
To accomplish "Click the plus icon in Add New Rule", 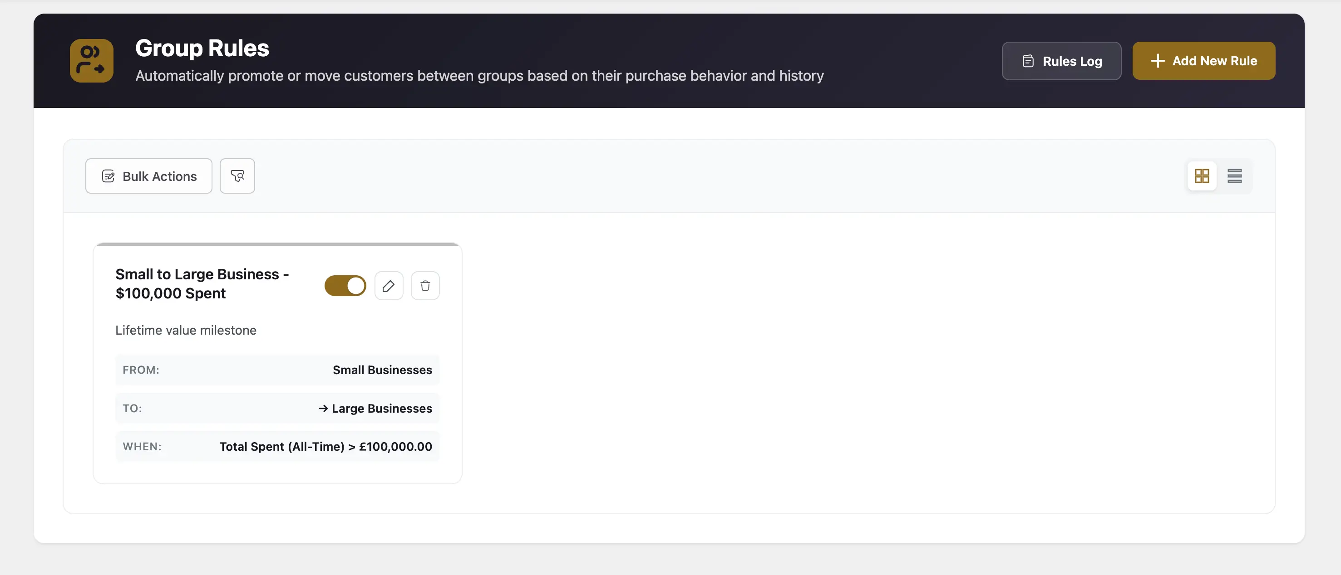I will pos(1157,61).
